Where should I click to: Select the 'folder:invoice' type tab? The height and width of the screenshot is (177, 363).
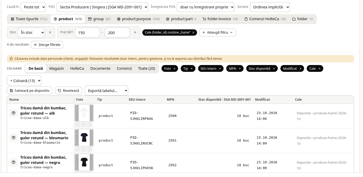coord(220,19)
